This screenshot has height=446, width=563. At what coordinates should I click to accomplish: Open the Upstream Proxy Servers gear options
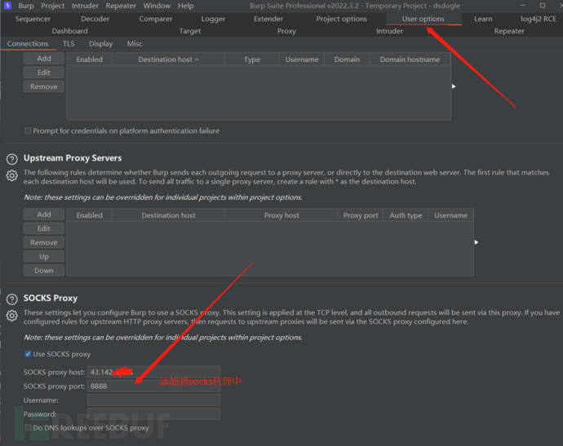pos(12,175)
